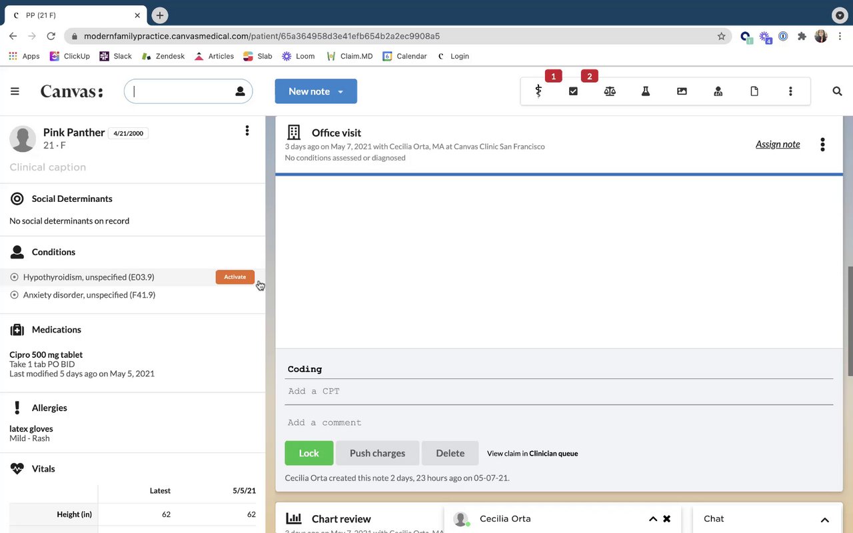The image size is (853, 533).
Task: Open browser Extensions puzzle icon
Action: [x=802, y=36]
